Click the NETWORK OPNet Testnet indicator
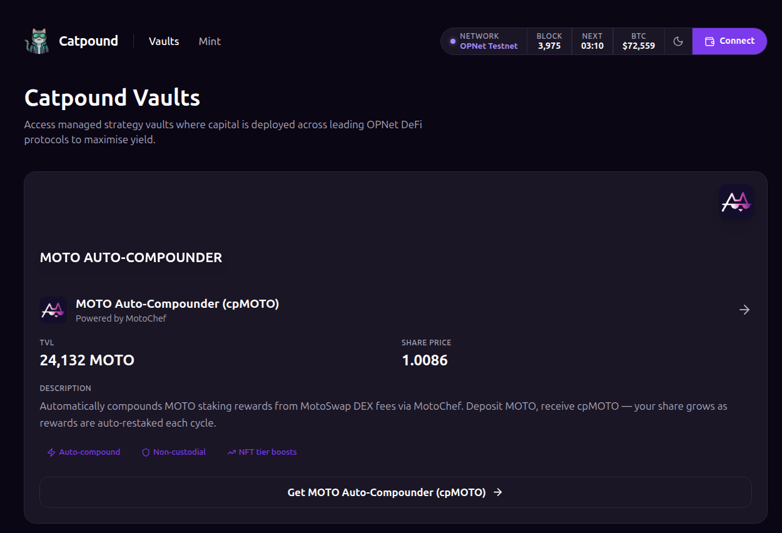This screenshot has height=533, width=782. click(488, 41)
